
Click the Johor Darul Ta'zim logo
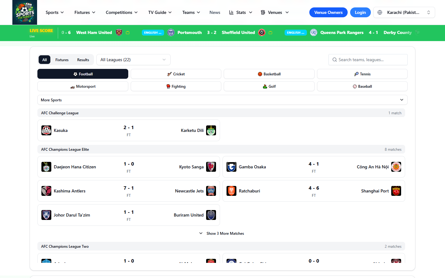pyautogui.click(x=46, y=215)
